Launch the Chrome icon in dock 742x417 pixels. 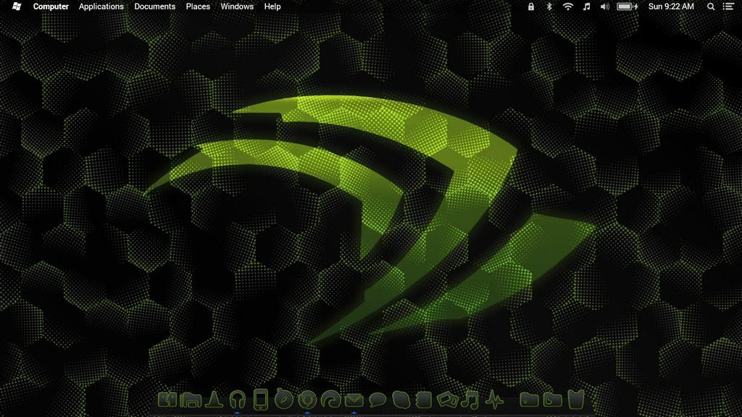307,400
